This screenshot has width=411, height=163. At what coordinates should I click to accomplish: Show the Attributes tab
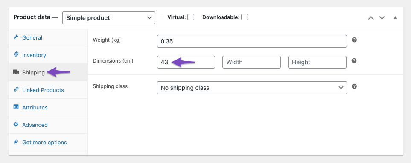pyautogui.click(x=48, y=107)
